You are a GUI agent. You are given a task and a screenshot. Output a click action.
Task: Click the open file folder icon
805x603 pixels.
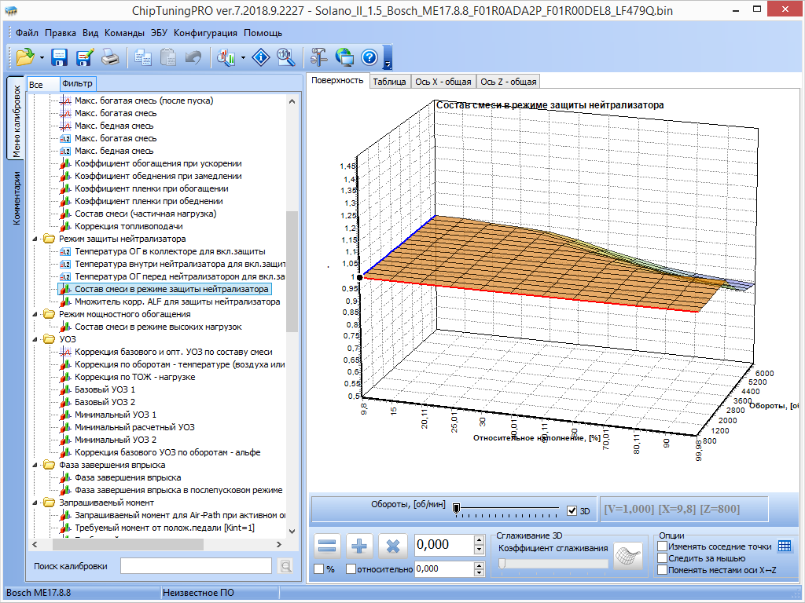[x=25, y=57]
